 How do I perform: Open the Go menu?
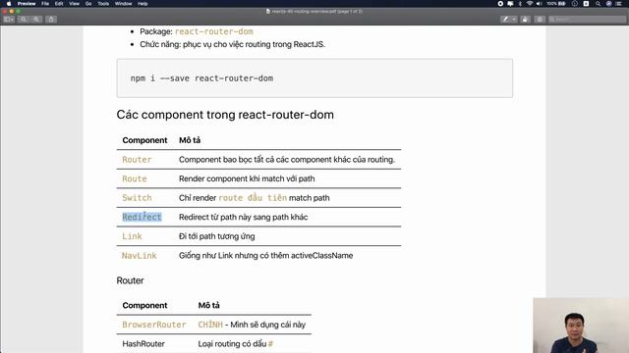[88, 4]
